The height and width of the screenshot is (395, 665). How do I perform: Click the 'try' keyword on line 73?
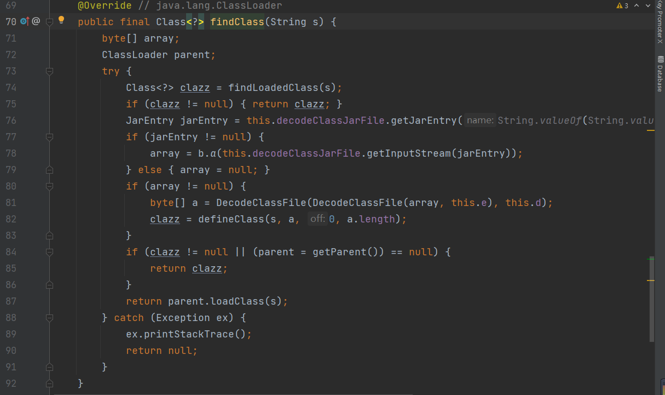point(111,71)
